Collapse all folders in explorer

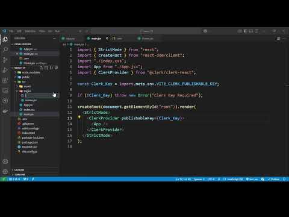[56, 68]
